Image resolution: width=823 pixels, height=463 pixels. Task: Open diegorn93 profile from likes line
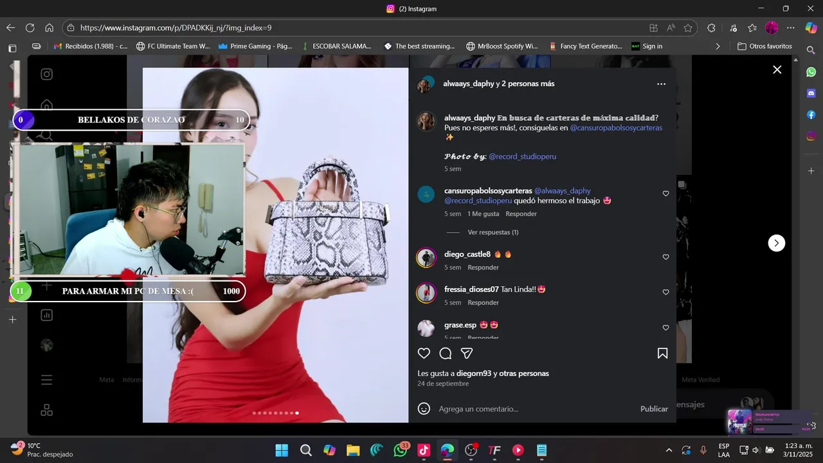pos(474,374)
